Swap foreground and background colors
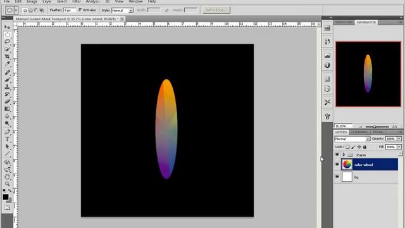 tap(10, 191)
